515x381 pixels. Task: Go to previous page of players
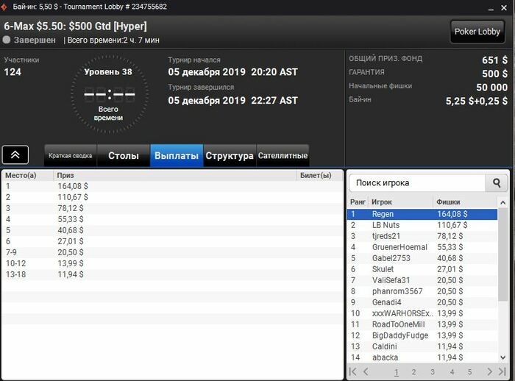(366, 371)
